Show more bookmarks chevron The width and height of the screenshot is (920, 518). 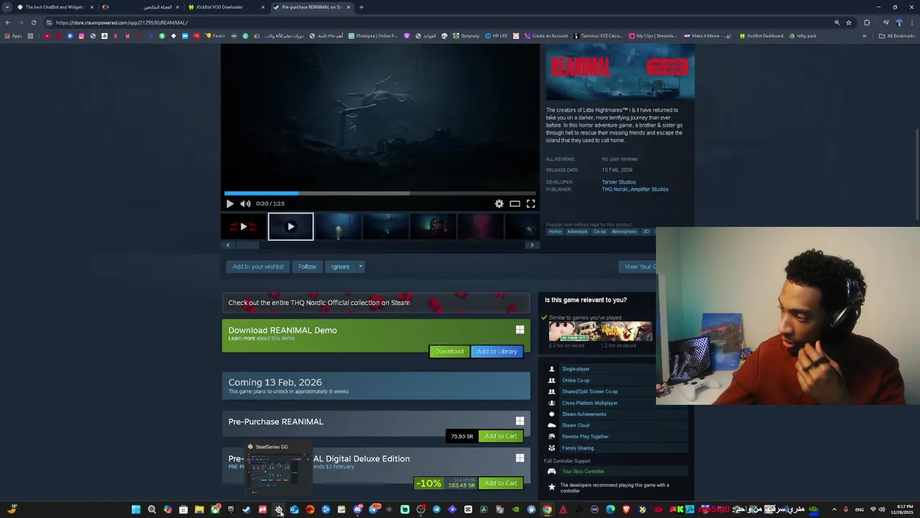click(x=865, y=35)
